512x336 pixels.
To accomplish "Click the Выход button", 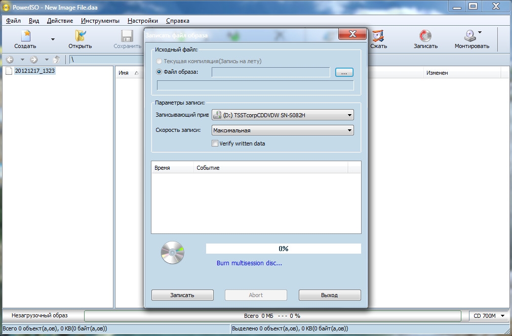I will [330, 295].
